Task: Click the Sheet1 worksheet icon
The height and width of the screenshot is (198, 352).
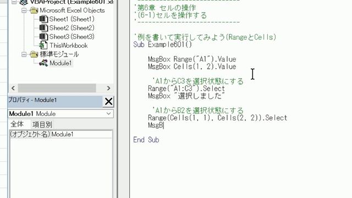Action: pos(43,19)
